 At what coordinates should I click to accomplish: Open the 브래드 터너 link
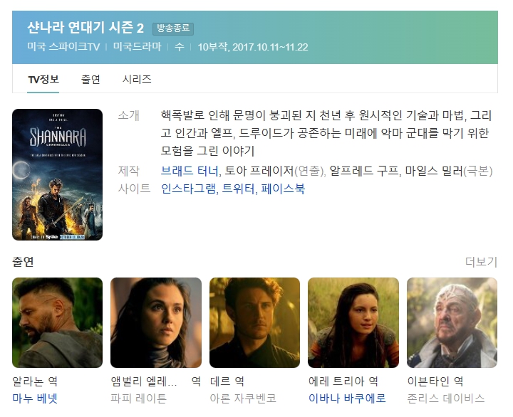point(189,171)
